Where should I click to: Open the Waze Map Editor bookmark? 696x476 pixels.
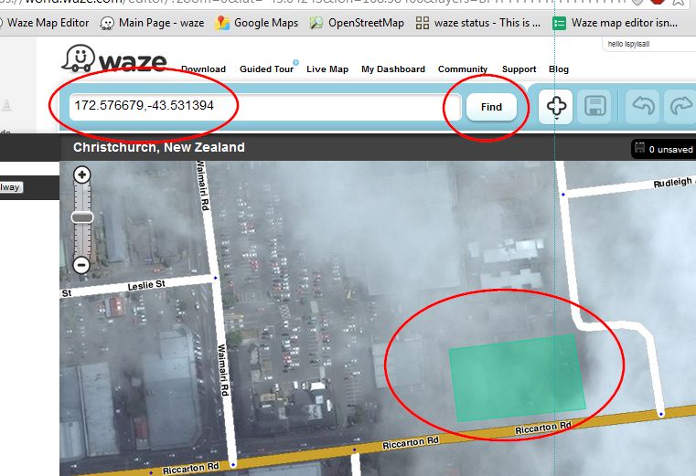click(x=45, y=23)
